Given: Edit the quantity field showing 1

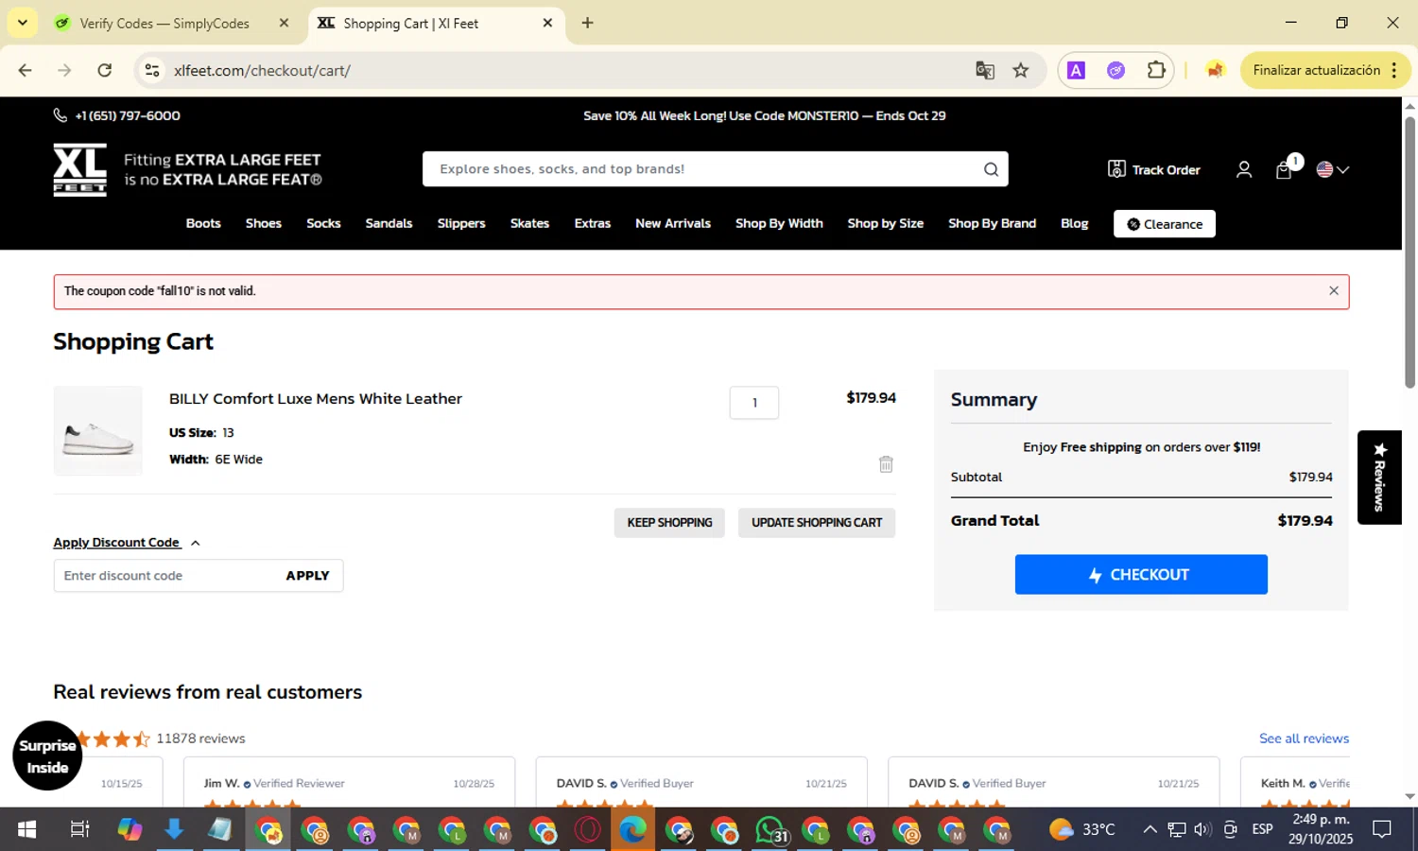Looking at the screenshot, I should click(754, 403).
